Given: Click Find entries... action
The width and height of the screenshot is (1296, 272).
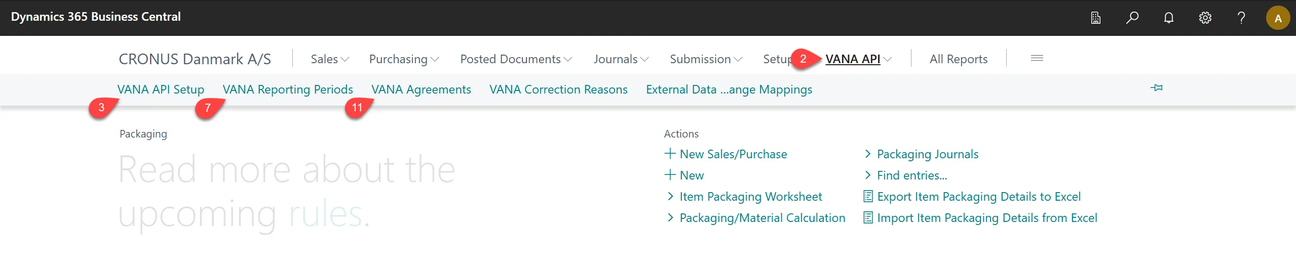Looking at the screenshot, I should pos(912,175).
